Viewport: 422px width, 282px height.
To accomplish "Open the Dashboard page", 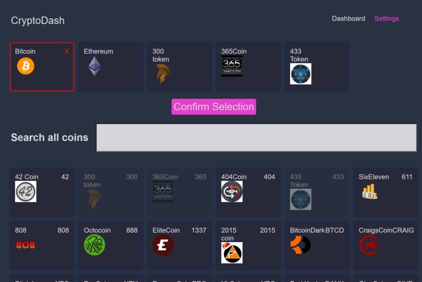I will pyautogui.click(x=348, y=18).
